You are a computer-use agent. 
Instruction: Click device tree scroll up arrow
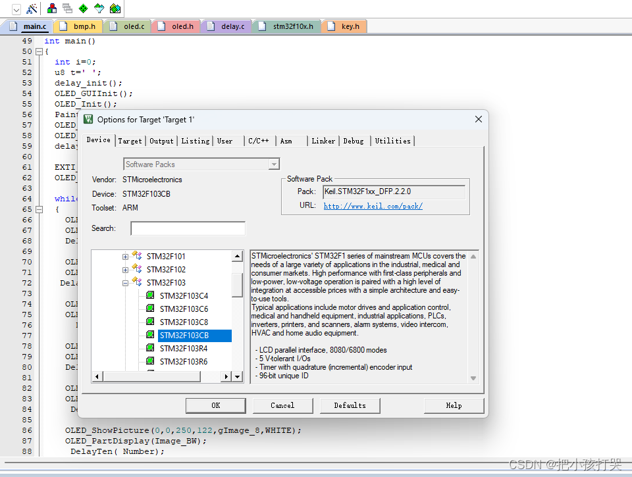pyautogui.click(x=238, y=256)
